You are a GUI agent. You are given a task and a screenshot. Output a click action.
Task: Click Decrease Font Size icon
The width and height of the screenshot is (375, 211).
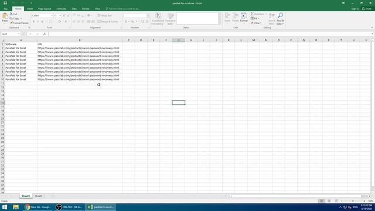[68, 16]
